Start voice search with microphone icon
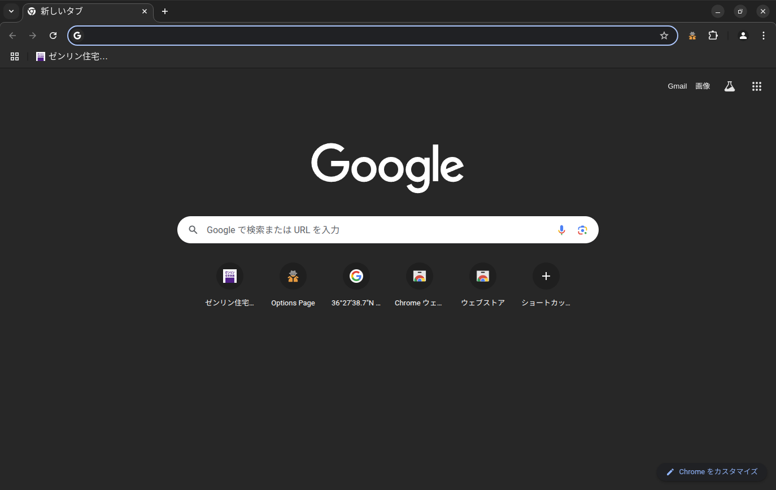776x490 pixels. tap(561, 230)
